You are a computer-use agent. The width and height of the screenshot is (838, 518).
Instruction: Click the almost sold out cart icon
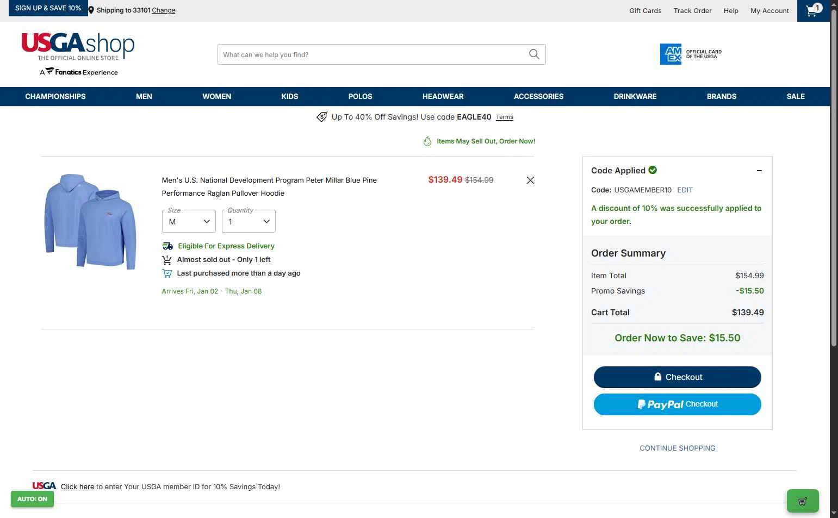(167, 260)
